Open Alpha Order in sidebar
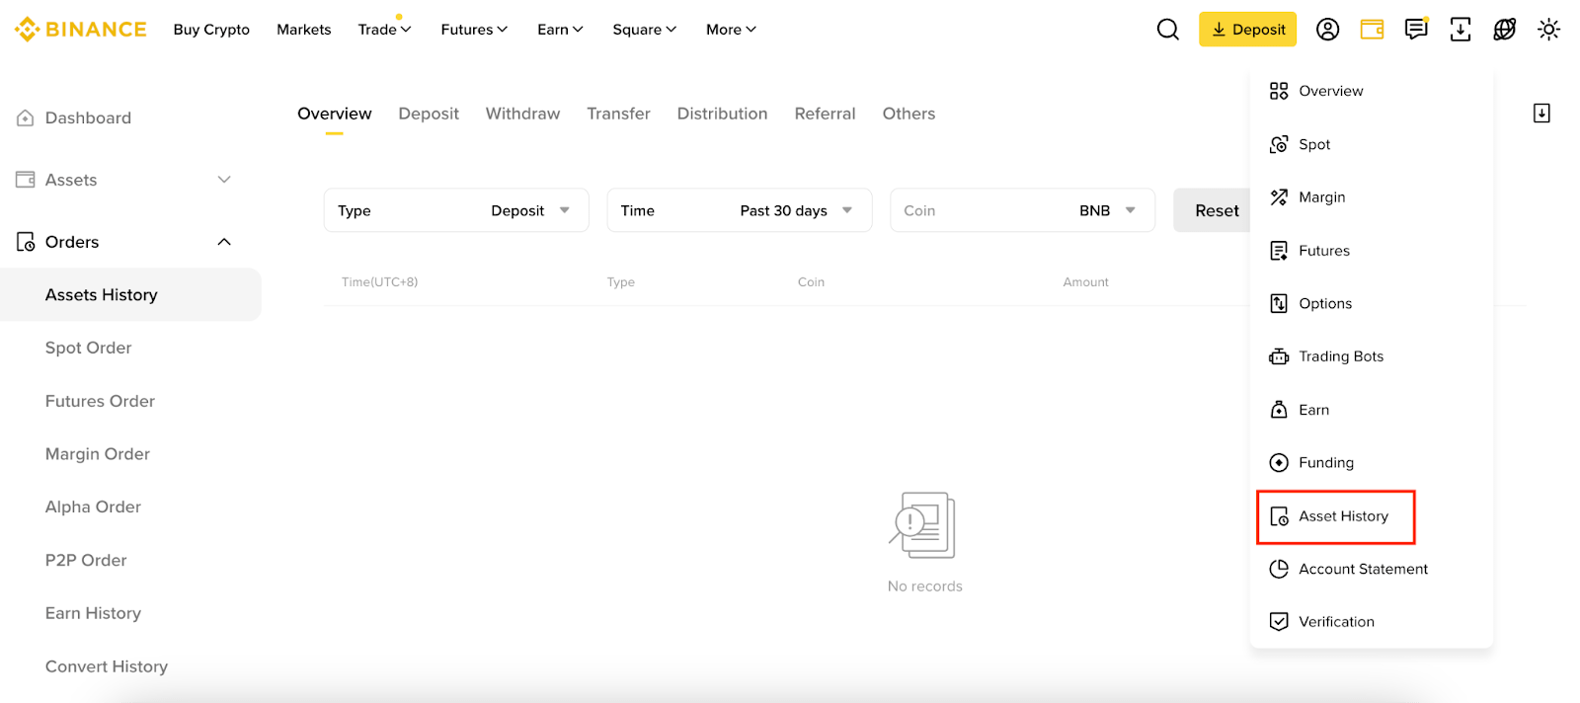 click(93, 507)
